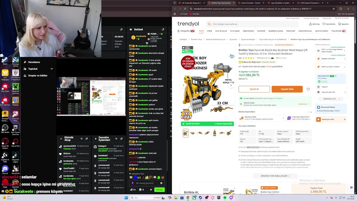
Task: Click Takip Et to follow the seller
Action: 324,87
